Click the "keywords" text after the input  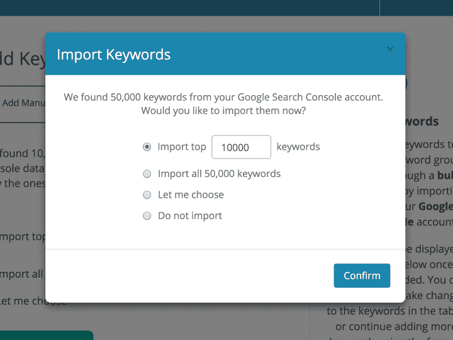298,147
